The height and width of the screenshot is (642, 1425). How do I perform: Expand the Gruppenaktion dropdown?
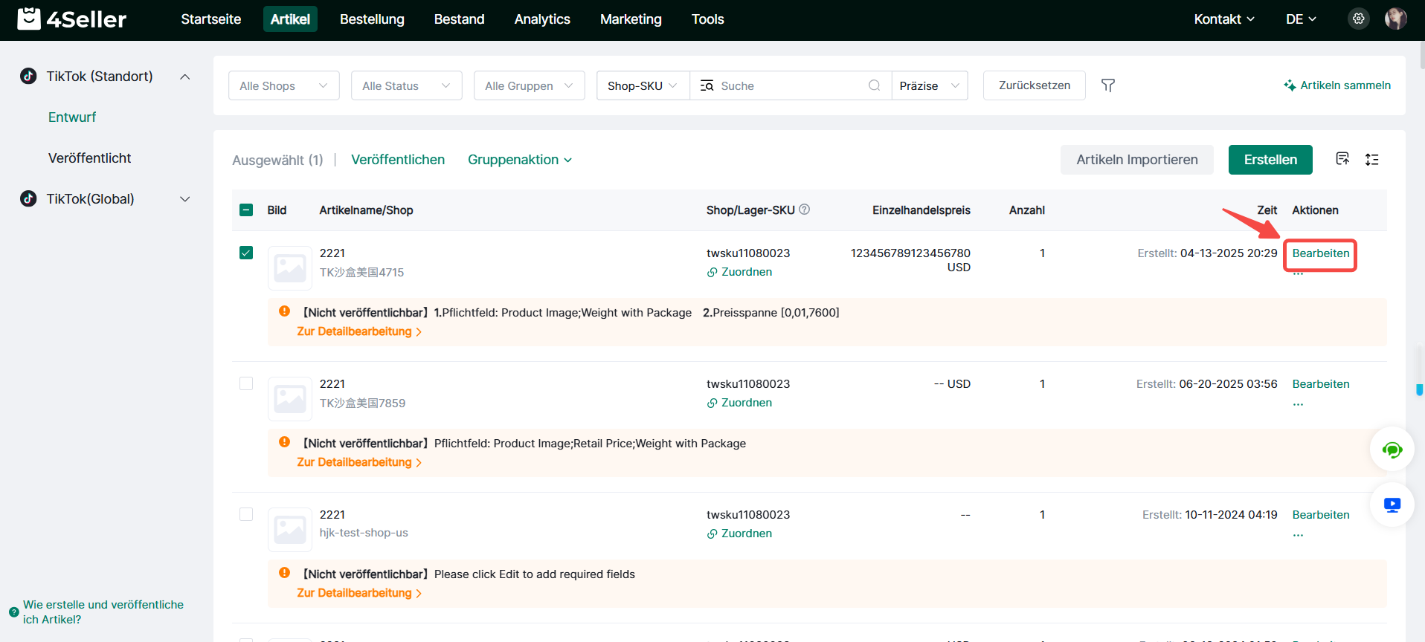[x=519, y=160]
